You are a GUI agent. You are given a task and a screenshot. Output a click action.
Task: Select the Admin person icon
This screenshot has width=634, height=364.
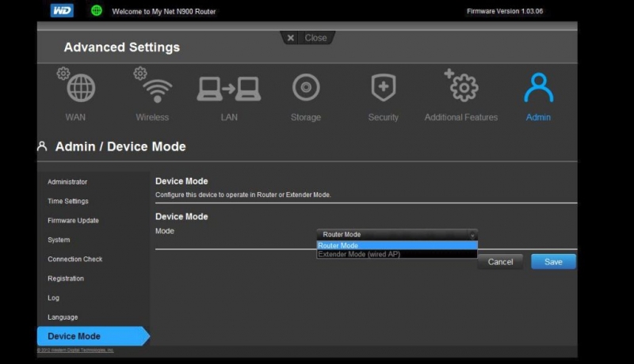[x=539, y=87]
